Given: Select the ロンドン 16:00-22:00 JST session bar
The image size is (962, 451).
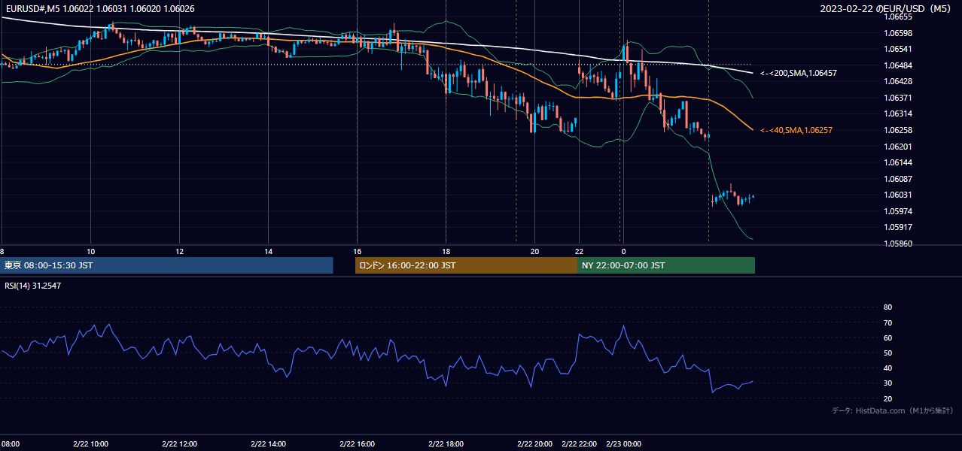Looking at the screenshot, I should point(466,265).
